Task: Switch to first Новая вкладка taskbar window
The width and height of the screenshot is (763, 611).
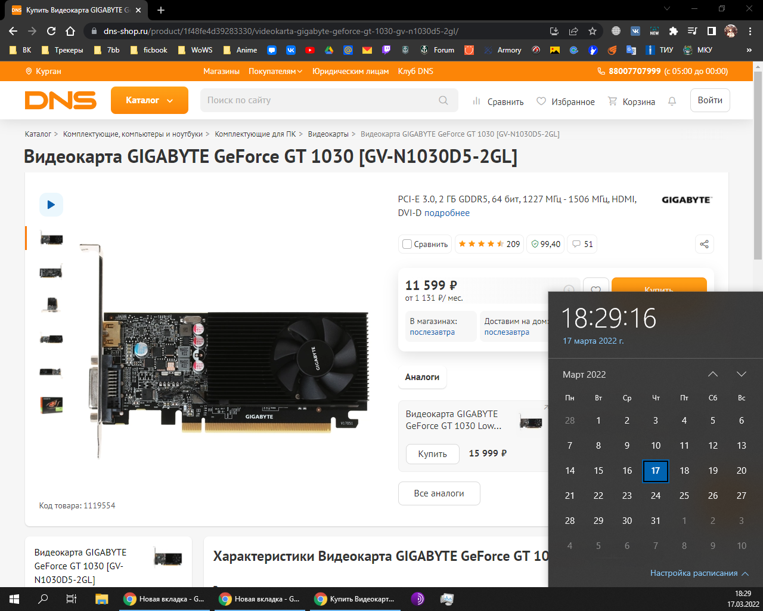Action: pos(164,599)
